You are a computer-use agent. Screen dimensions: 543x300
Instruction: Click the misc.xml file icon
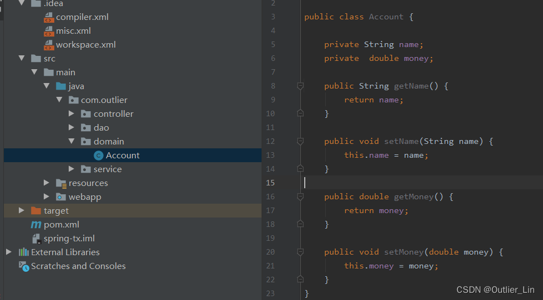[x=49, y=31]
